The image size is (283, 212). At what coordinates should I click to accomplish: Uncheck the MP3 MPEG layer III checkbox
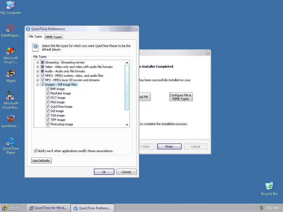click(42, 80)
